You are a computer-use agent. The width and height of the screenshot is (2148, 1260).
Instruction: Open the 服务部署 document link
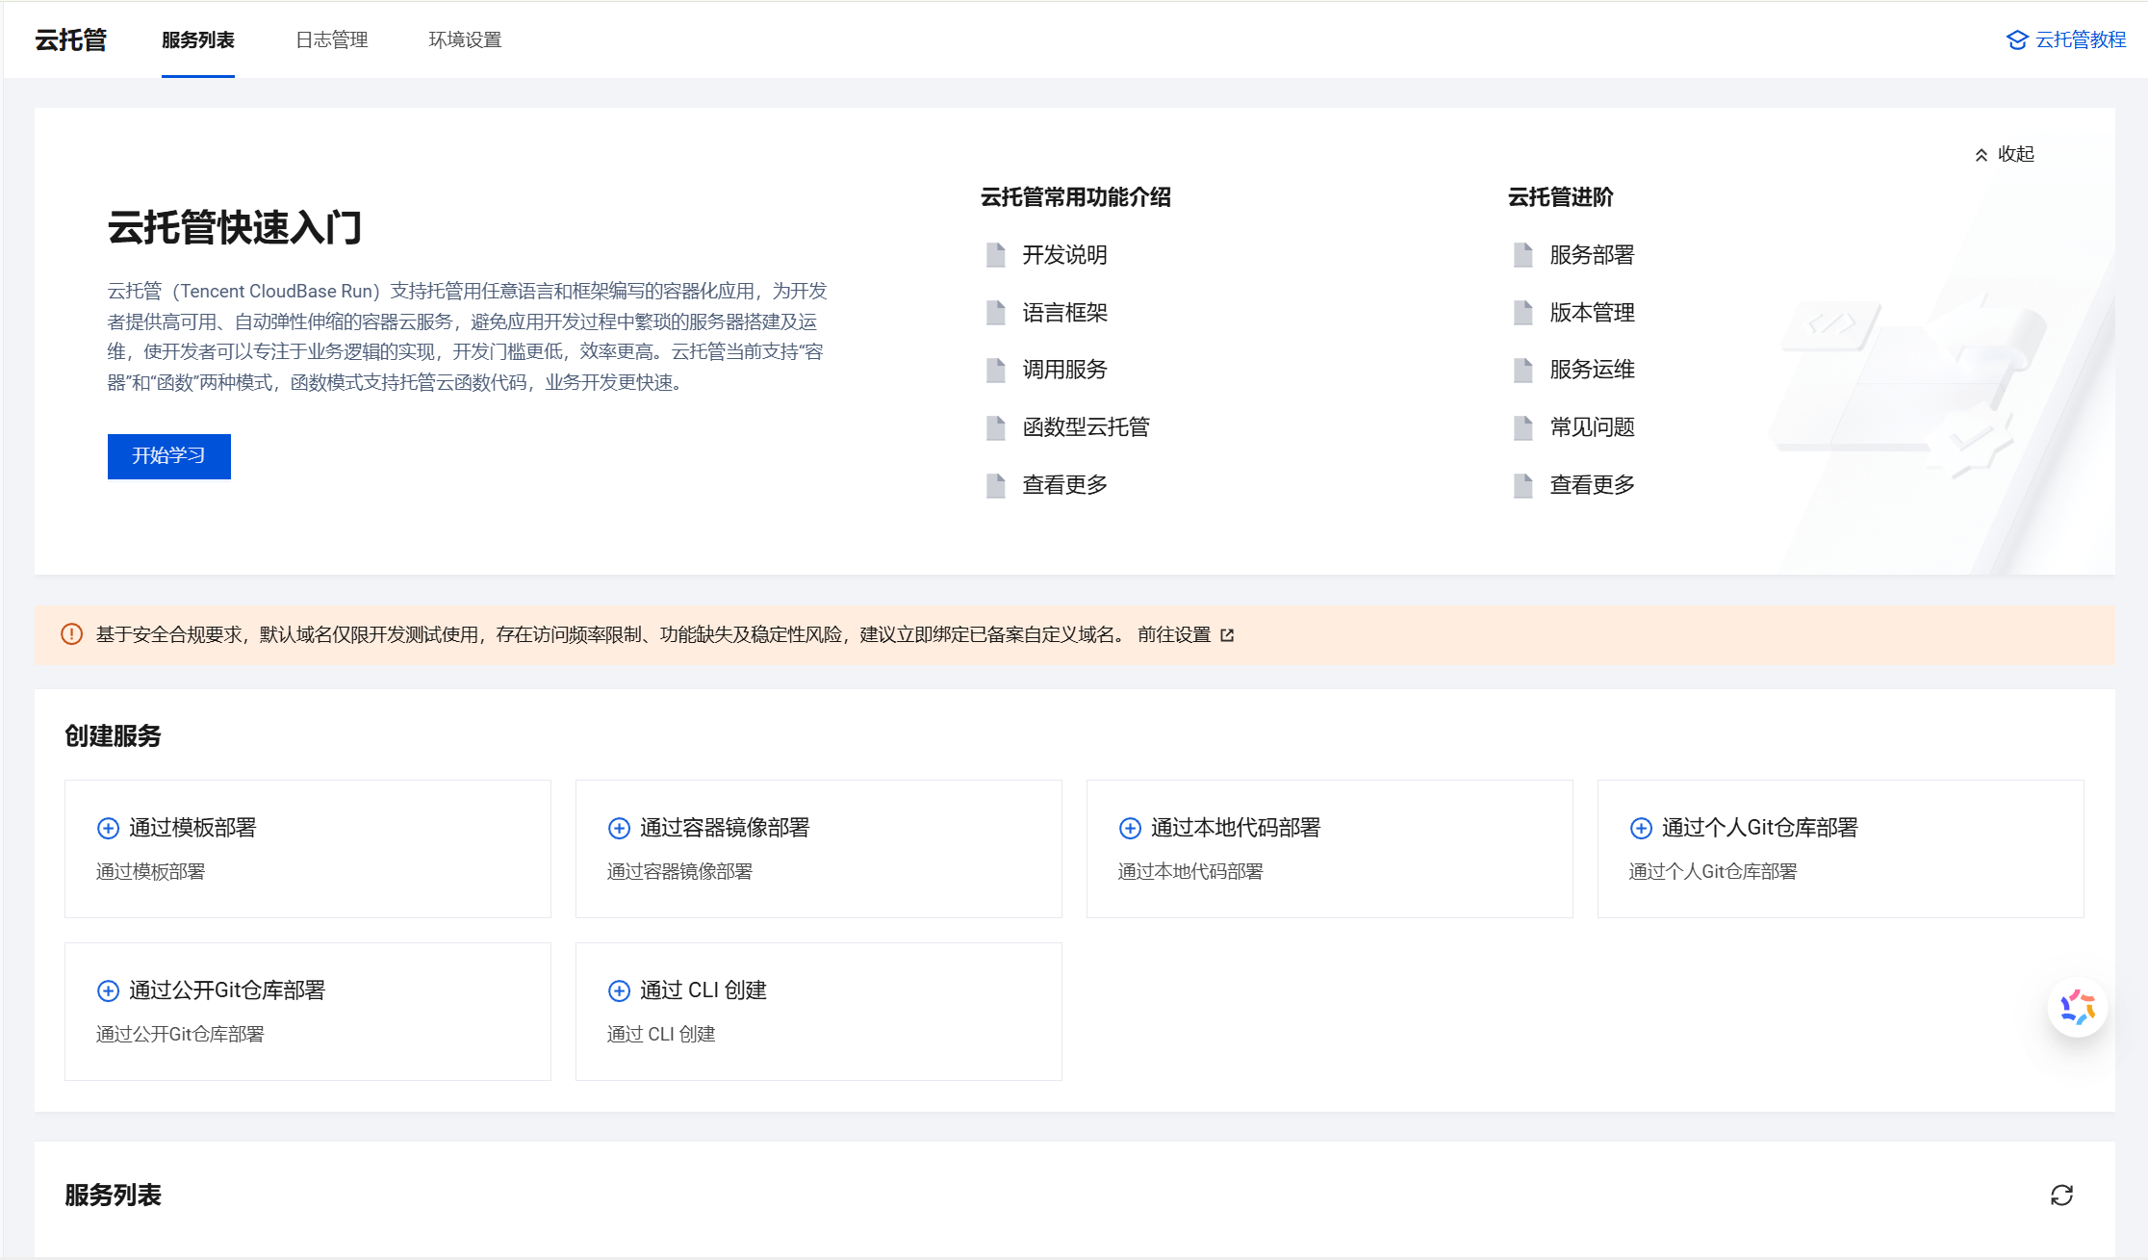1592,255
